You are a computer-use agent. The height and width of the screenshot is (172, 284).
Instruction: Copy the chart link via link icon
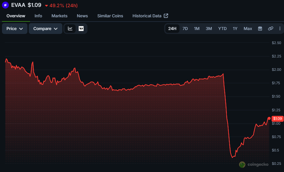coord(270,29)
